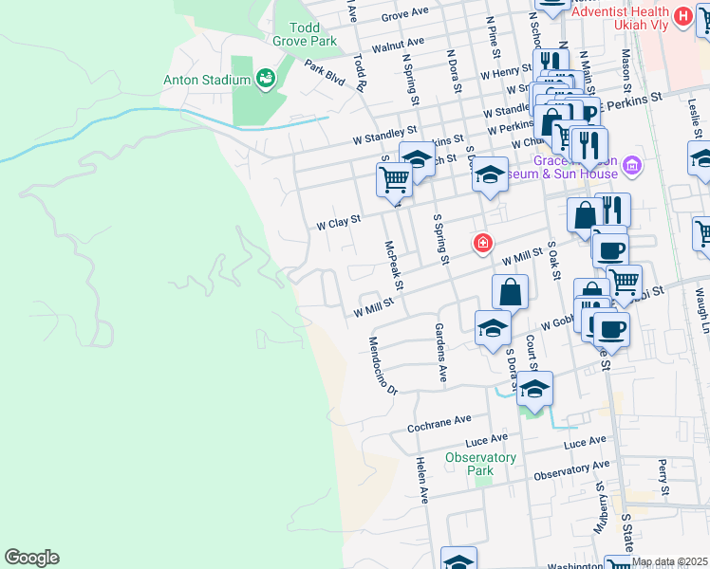
Task: Open the shopping bag marker right of W Mill St label
Action: pos(510,292)
